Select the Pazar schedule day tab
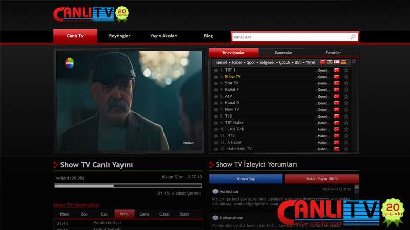This screenshot has height=230, width=410. (x=184, y=214)
